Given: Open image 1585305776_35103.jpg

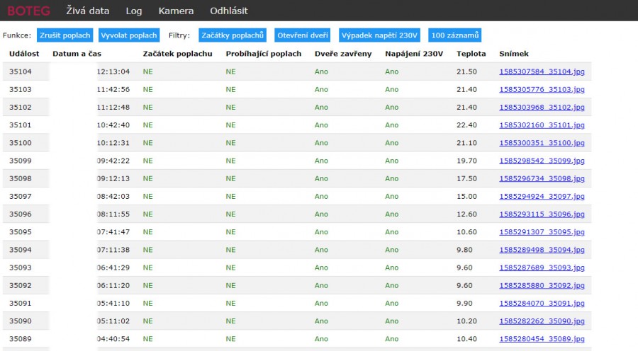Looking at the screenshot, I should [x=542, y=89].
